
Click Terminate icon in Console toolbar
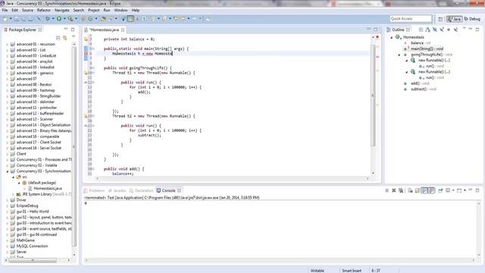387,190
